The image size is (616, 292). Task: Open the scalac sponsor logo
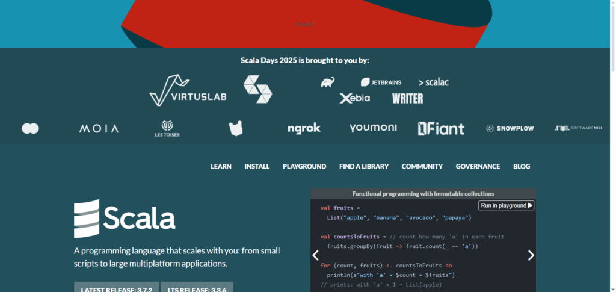tap(434, 82)
